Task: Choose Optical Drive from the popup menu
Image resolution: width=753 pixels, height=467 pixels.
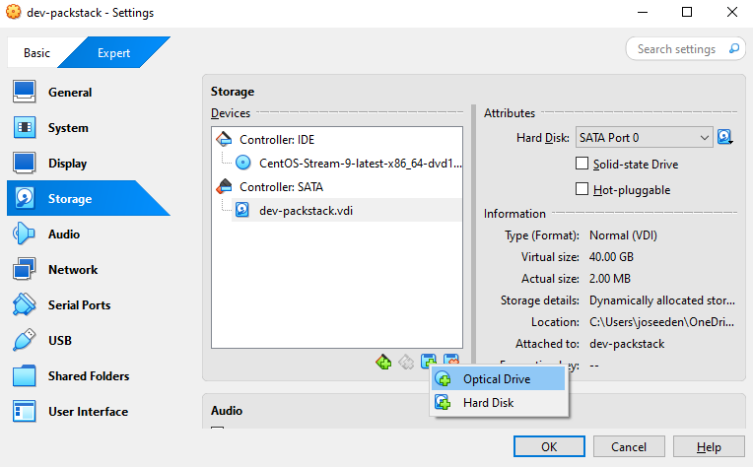Action: pyautogui.click(x=496, y=379)
